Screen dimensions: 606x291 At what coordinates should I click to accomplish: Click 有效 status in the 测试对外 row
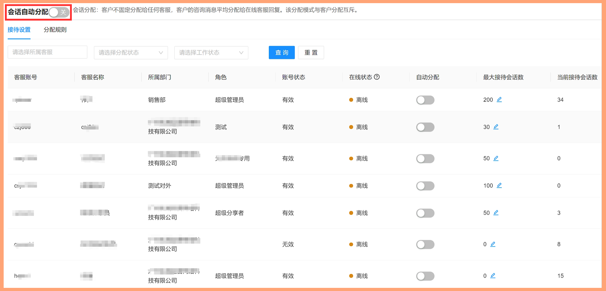288,186
